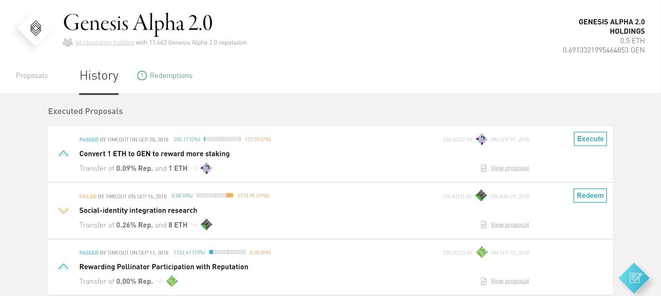
Task: Switch to the Proposals tab
Action: (x=32, y=75)
